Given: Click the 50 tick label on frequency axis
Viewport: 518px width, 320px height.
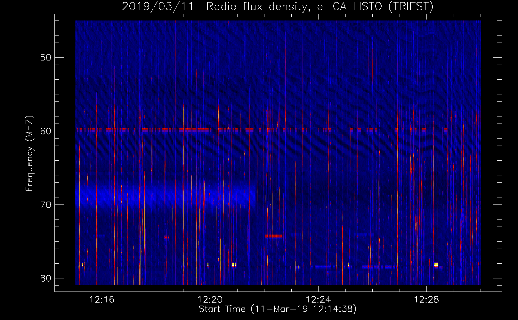Looking at the screenshot, I should pos(46,58).
